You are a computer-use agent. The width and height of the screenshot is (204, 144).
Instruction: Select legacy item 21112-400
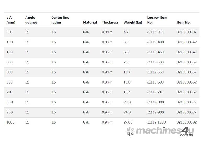click(155, 42)
